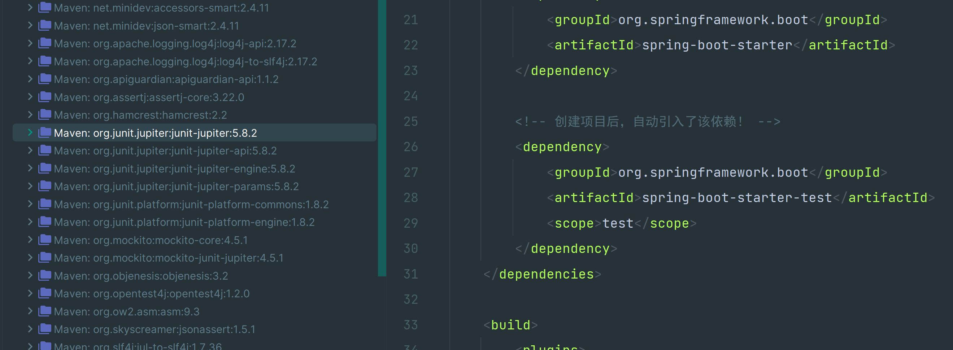Click library icon of objenesis:3.2

tap(45, 275)
